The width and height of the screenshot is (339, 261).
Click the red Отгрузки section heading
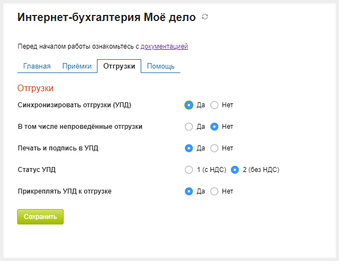tap(35, 88)
